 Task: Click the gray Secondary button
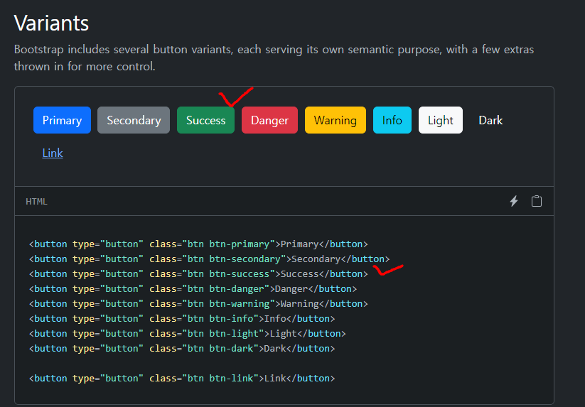click(x=134, y=120)
